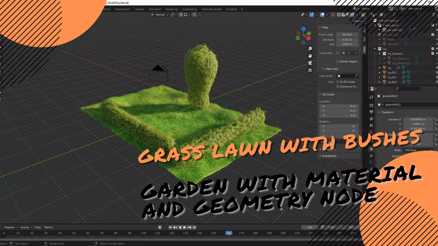Click the snap magnet icon in viewport header
This screenshot has width=438, height=246.
point(181,15)
